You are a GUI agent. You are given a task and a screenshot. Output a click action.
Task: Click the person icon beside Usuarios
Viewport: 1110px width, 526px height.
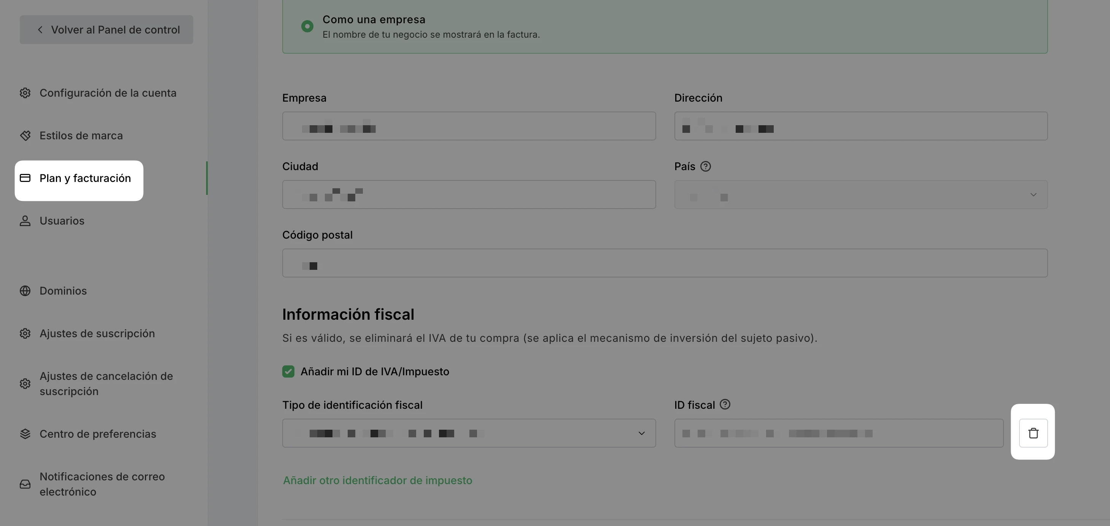(25, 221)
